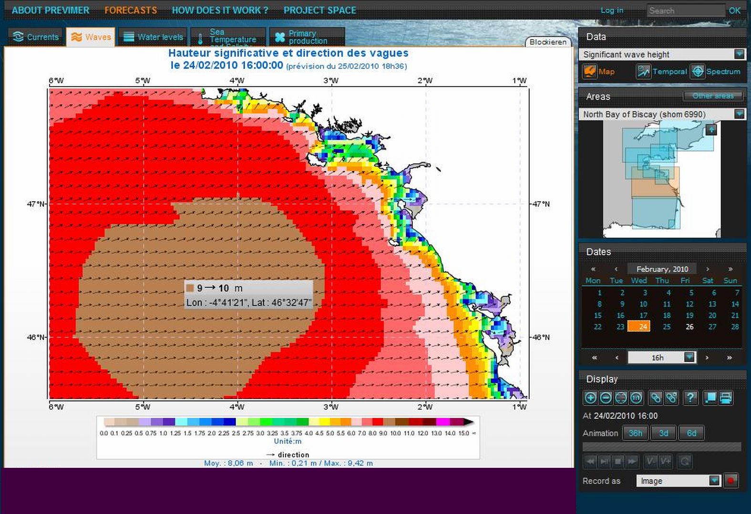Viewport: 751px width, 514px height.
Task: Reset the map to 1:1 scale
Action: [x=636, y=398]
